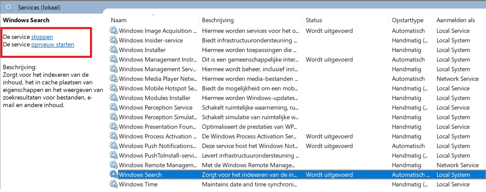The height and width of the screenshot is (192, 486).
Task: Click the Windows Insider-service gear icon
Action: pyautogui.click(x=113, y=40)
